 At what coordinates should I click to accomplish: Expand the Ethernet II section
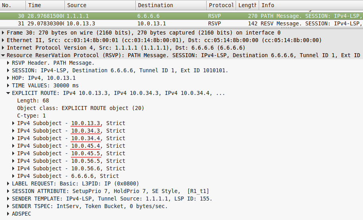tap(4, 40)
